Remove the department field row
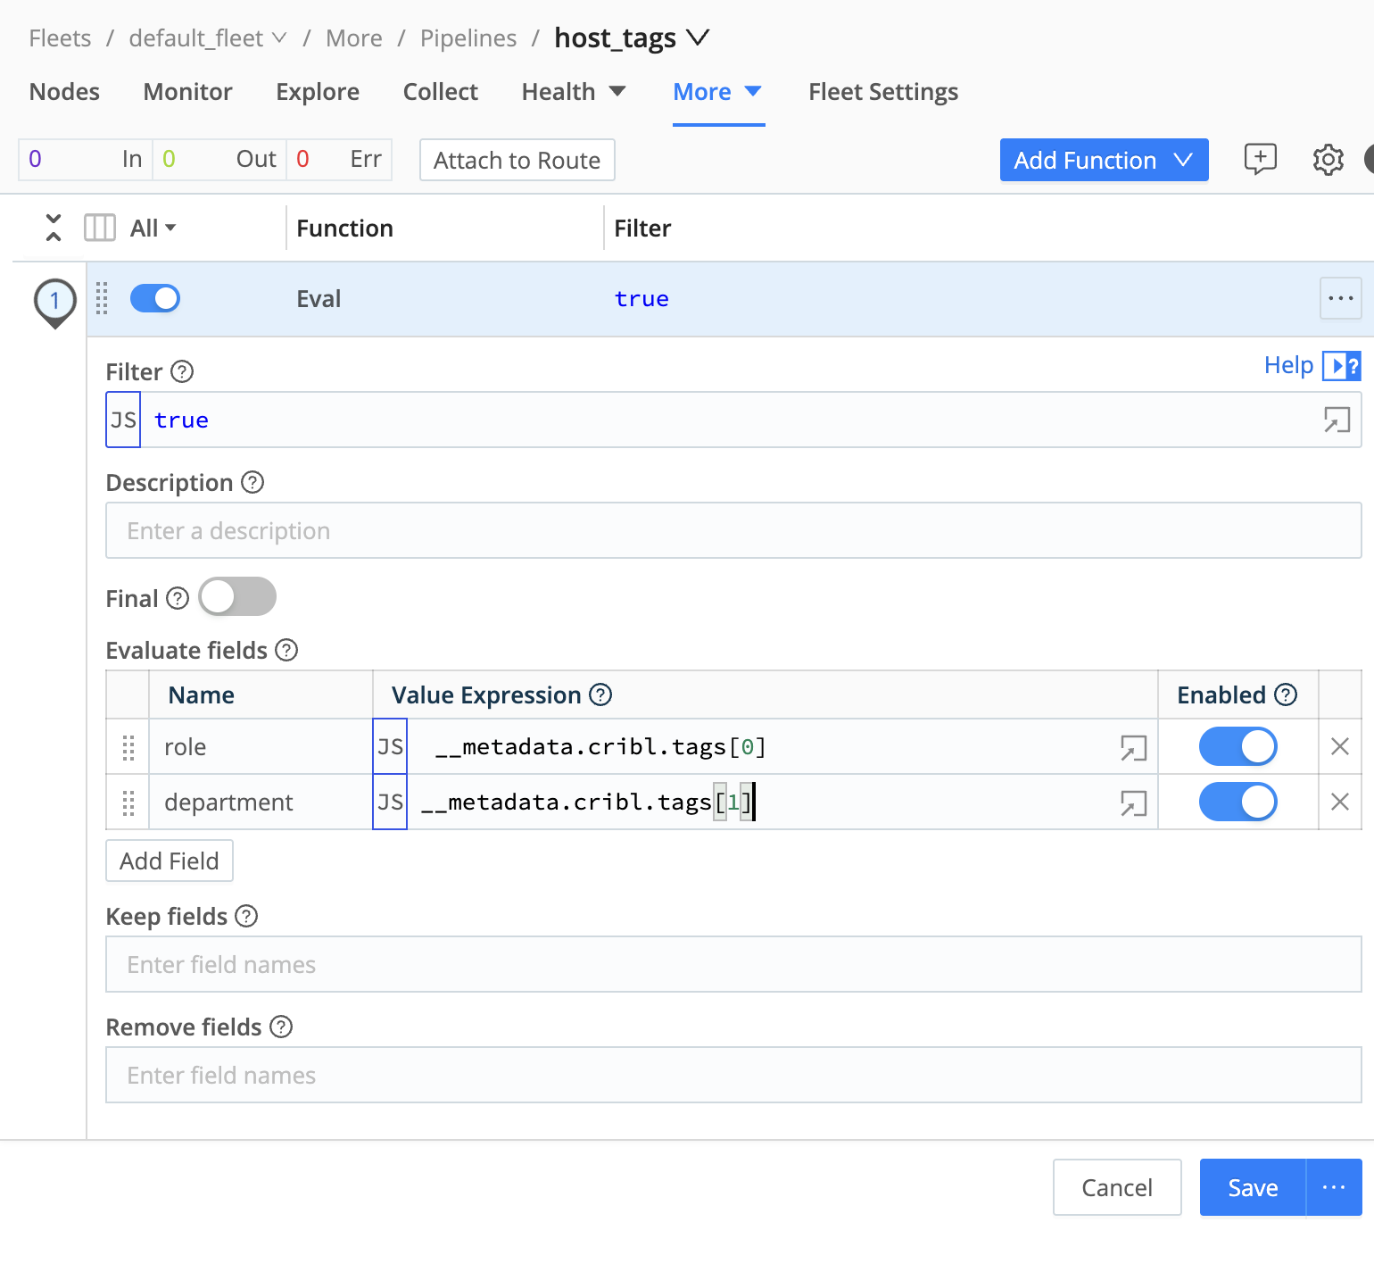Screen dimensions: 1374x1264 1339,802
